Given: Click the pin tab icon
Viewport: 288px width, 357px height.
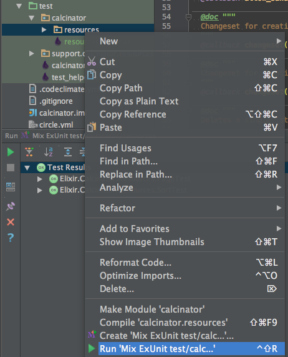Looking at the screenshot, I should (x=11, y=206).
